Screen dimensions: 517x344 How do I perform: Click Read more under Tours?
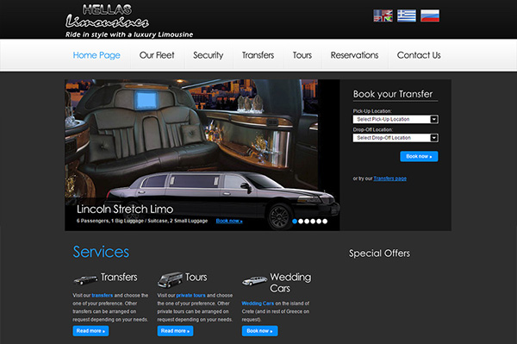[175, 331]
